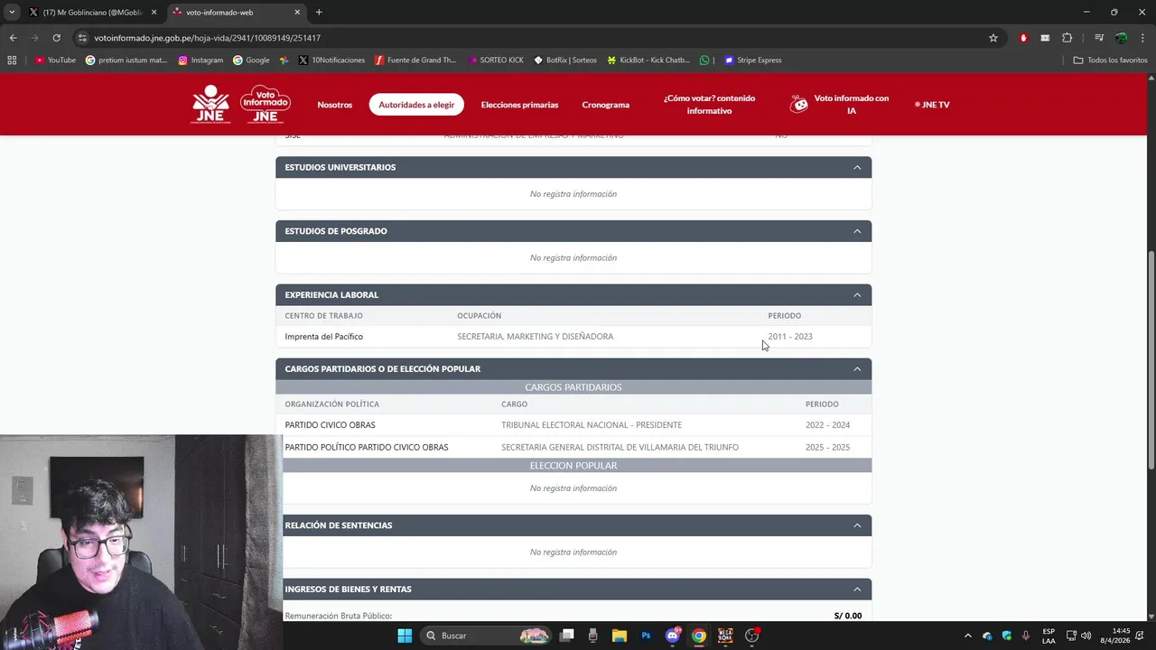Open the BotRix Sorteos bookmark

(565, 60)
